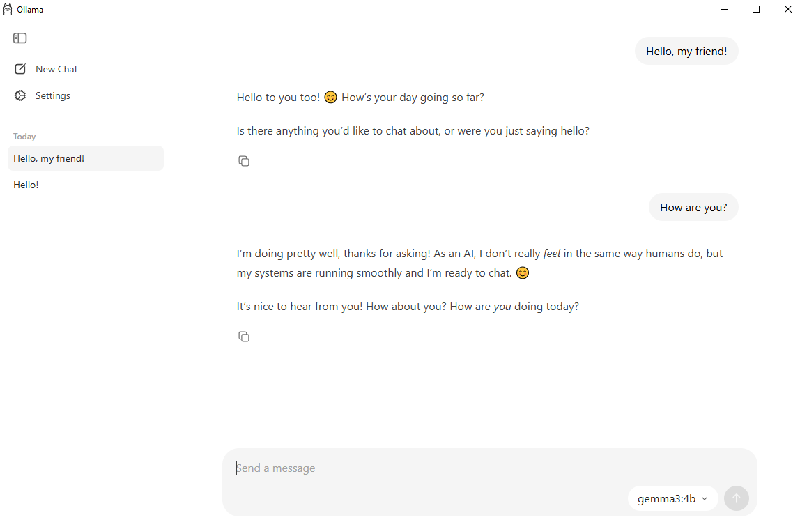Collapse the sidebar using the panel toggle icon
This screenshot has width=800, height=522.
(x=20, y=38)
